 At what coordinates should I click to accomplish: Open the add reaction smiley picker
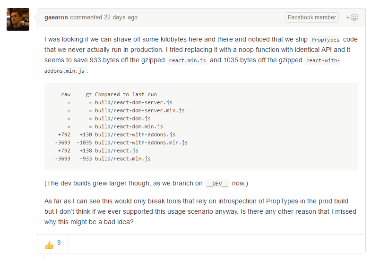[x=352, y=17]
